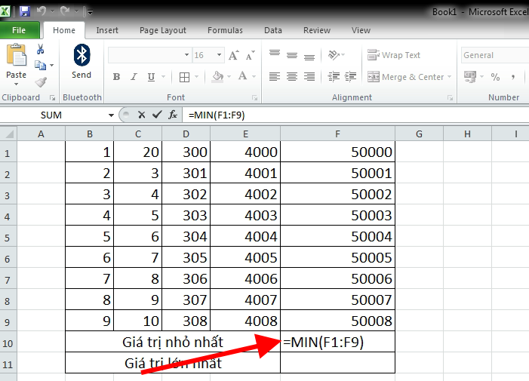This screenshot has width=529, height=381.
Task: Click the Bluetooth Send icon
Action: 82,55
